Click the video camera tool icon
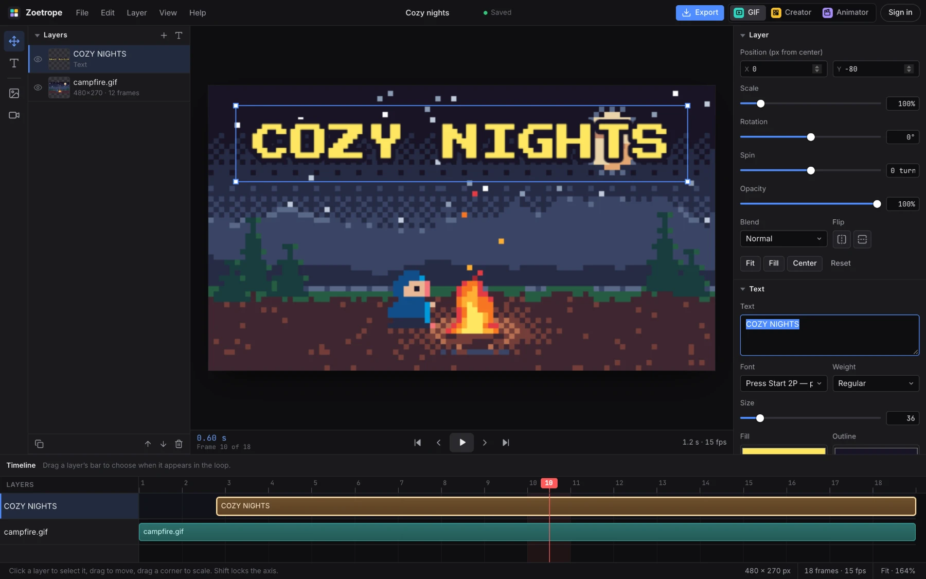 pos(14,115)
